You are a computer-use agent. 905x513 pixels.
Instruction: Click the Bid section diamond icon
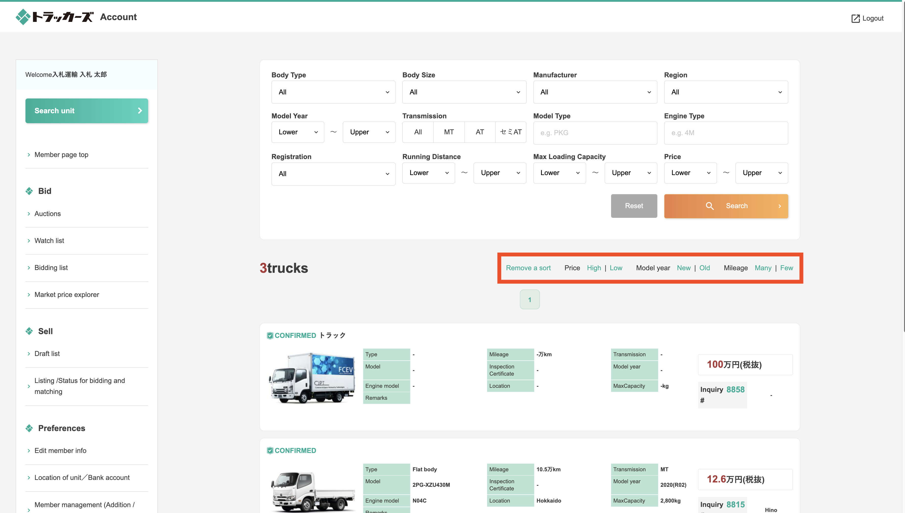pos(29,191)
